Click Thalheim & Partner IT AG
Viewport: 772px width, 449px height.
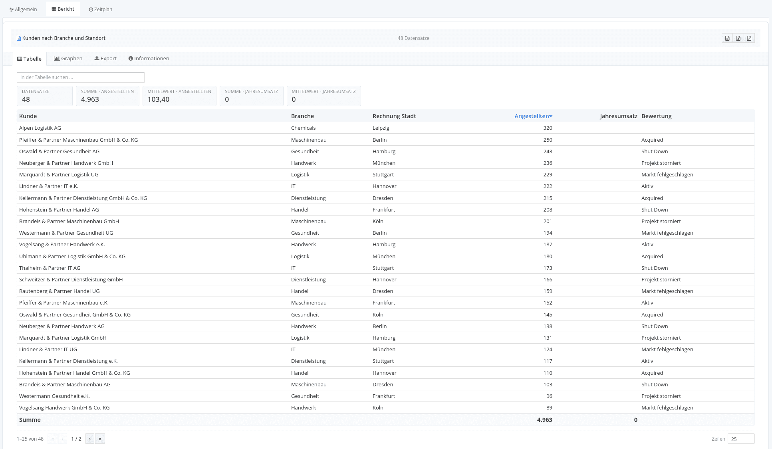pyautogui.click(x=50, y=268)
